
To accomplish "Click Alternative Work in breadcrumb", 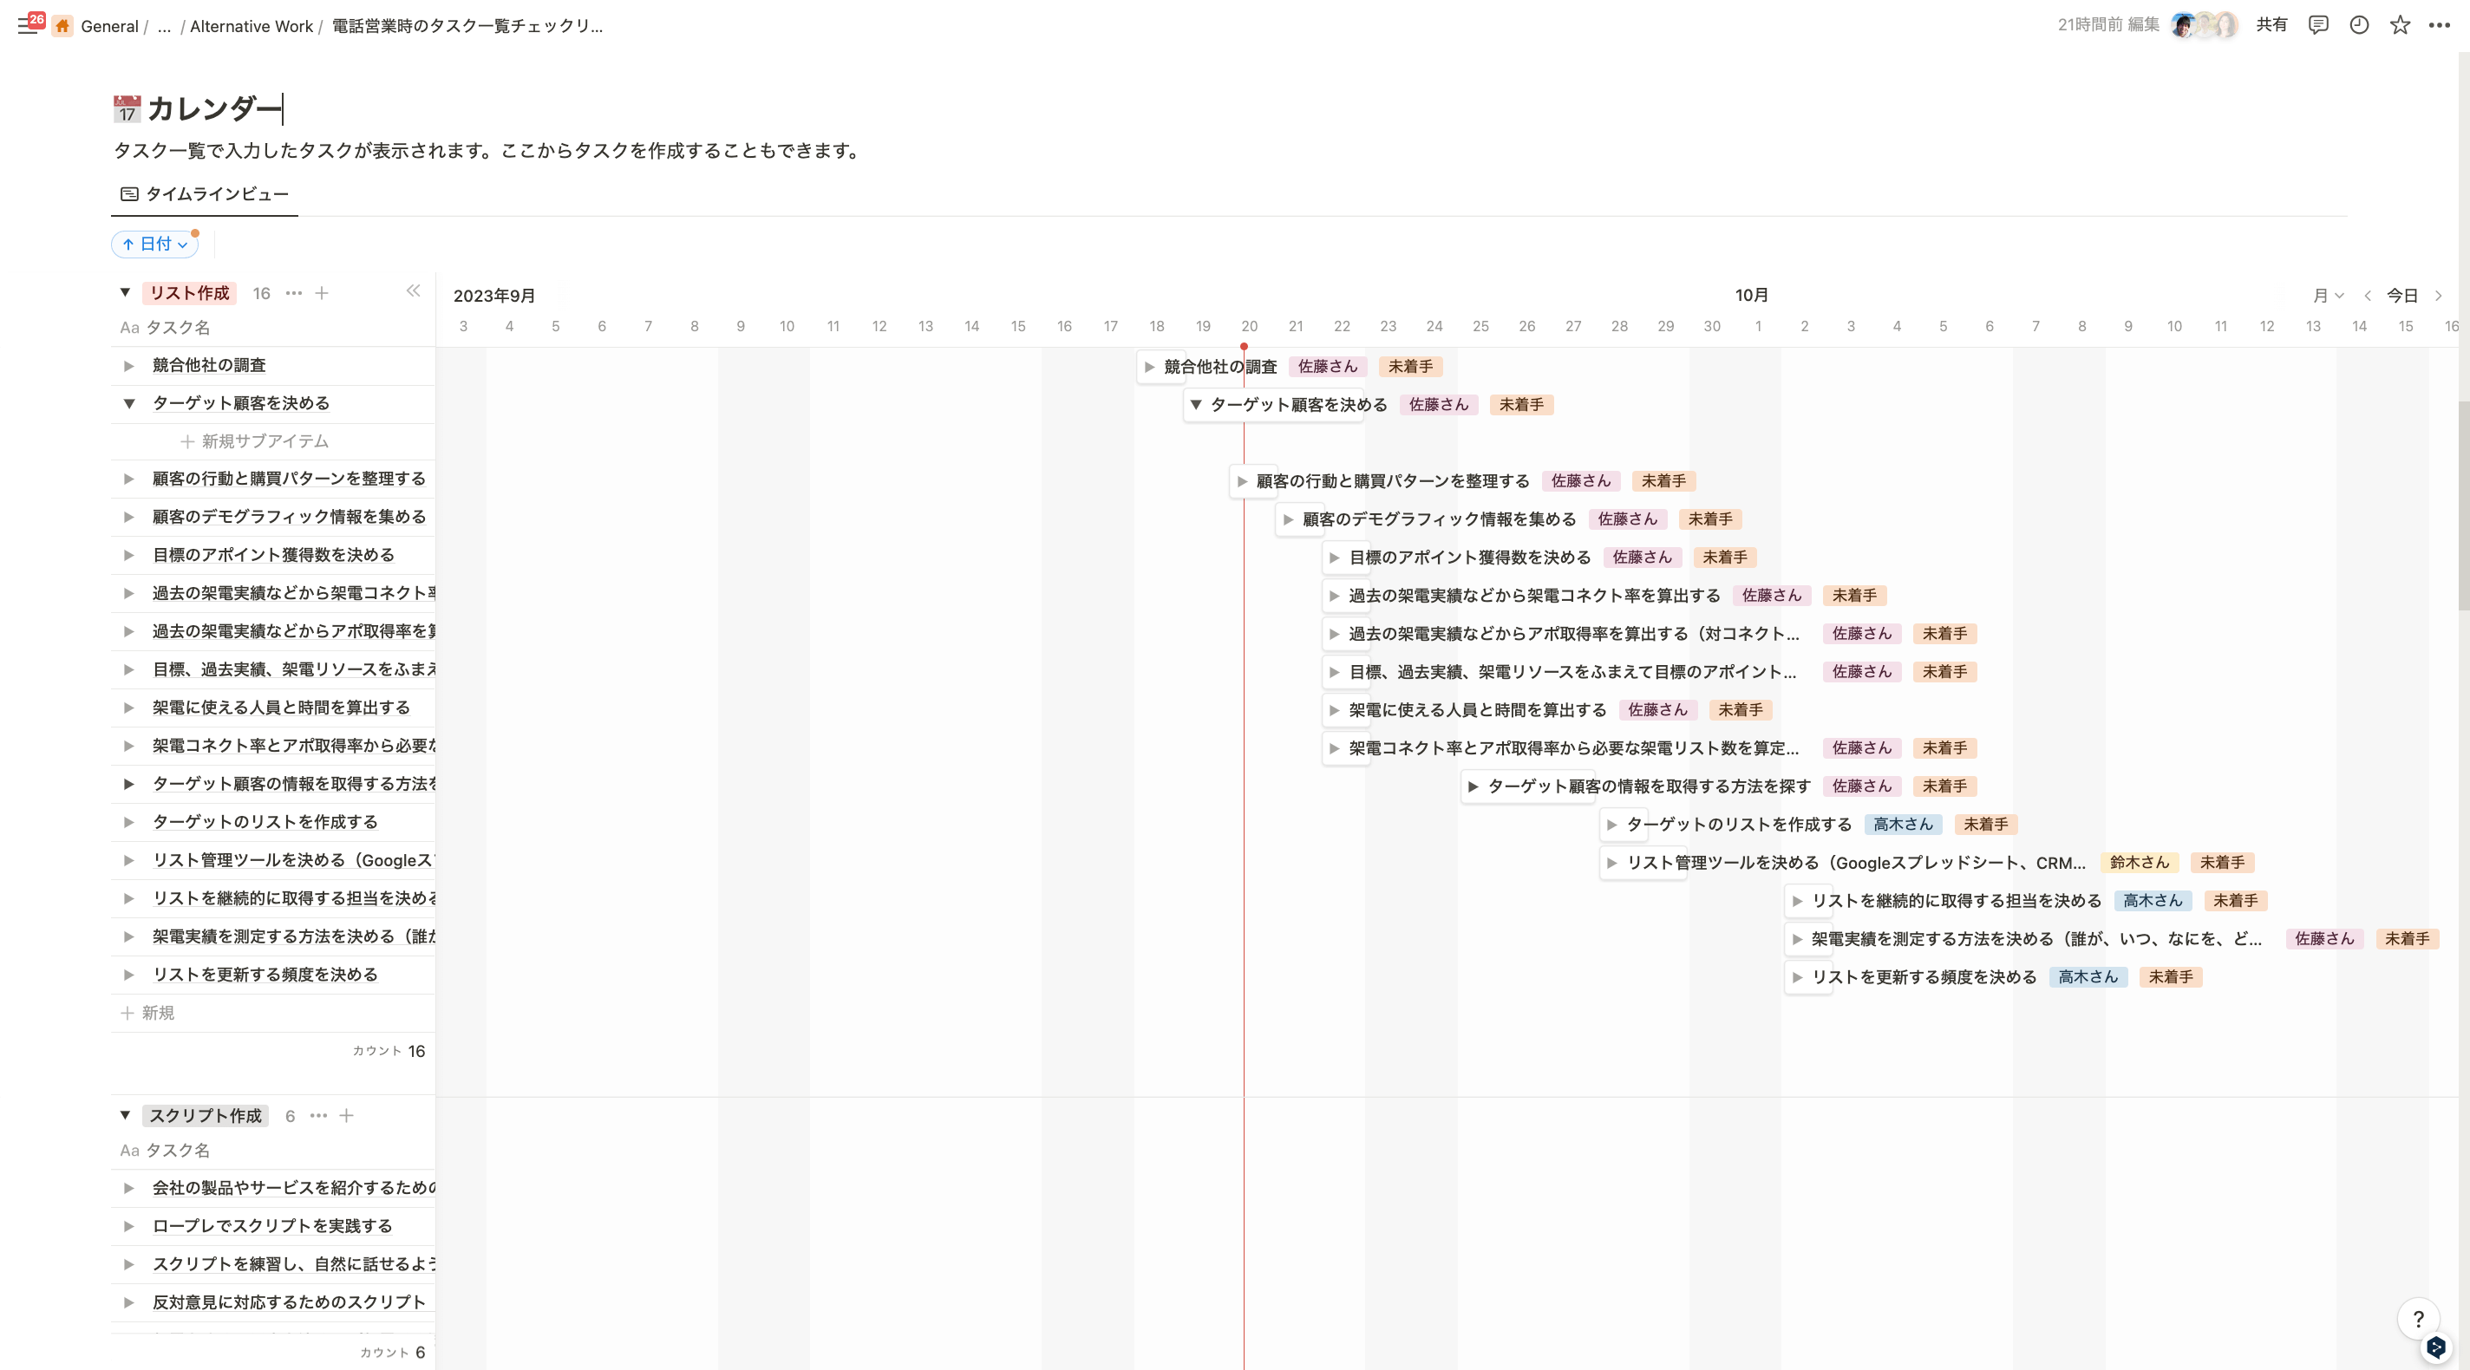I will click(252, 26).
